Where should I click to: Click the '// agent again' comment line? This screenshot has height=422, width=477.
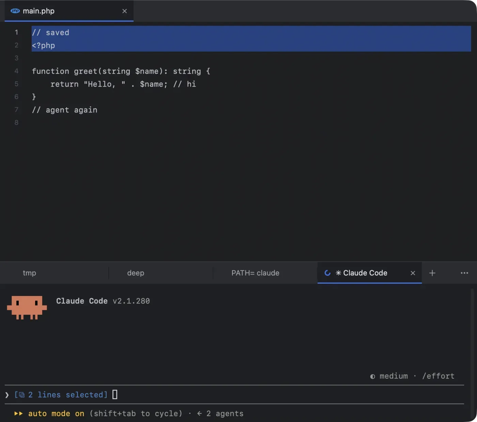coord(64,110)
